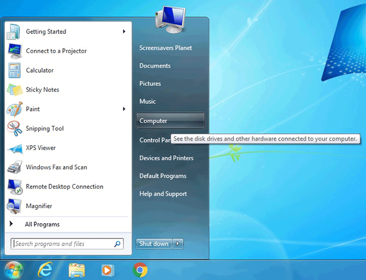This screenshot has width=366, height=280.
Task: Open the Getting Started icon
Action: (14, 32)
